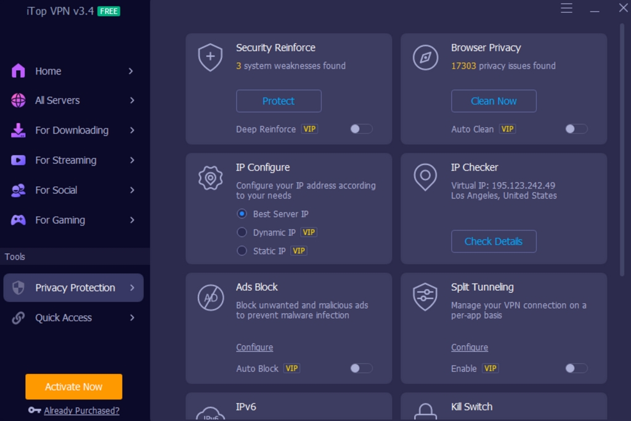
Task: Click the "Los Angeles, United States" location text
Action: pyautogui.click(x=504, y=195)
